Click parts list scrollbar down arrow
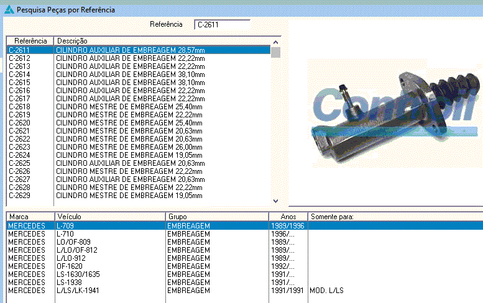 [276, 201]
